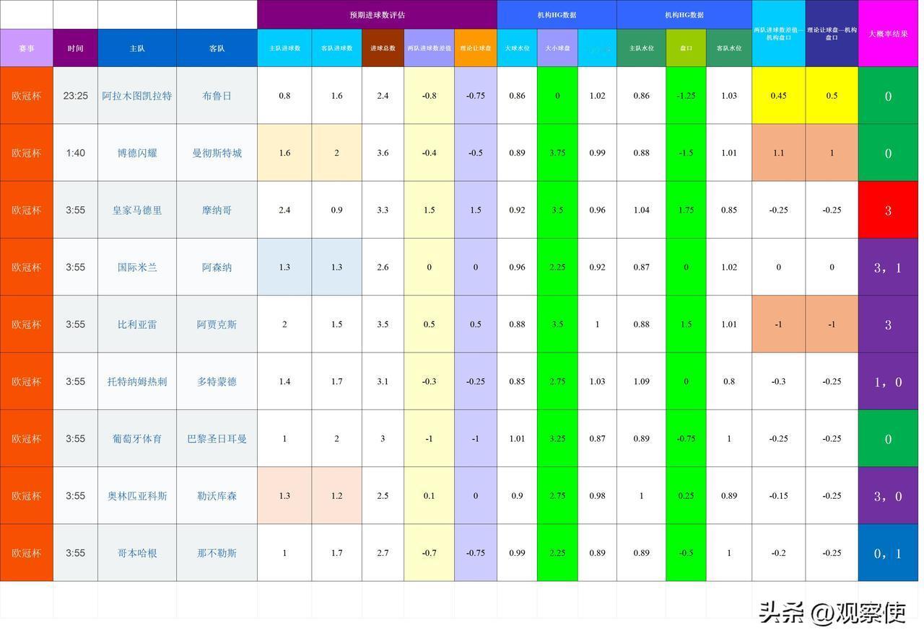The image size is (924, 643).
Task: Click the green 3.75 over/under cell
Action: tap(557, 153)
